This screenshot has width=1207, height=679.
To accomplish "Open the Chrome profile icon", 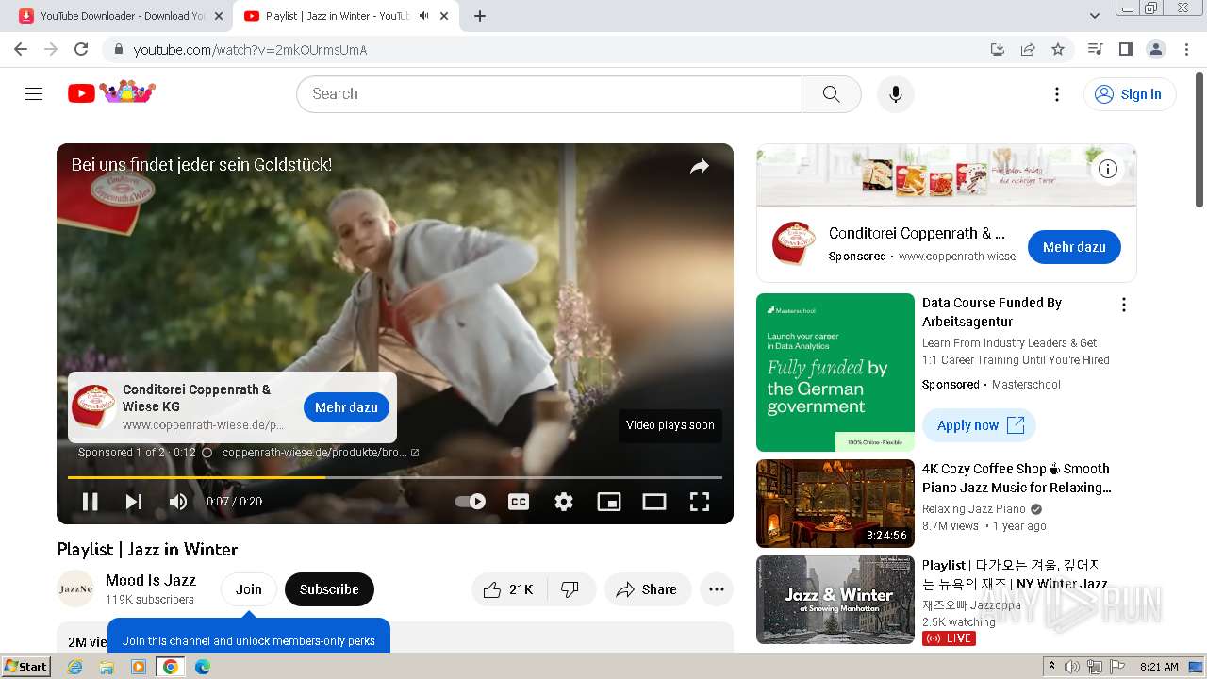I will pos(1155,49).
